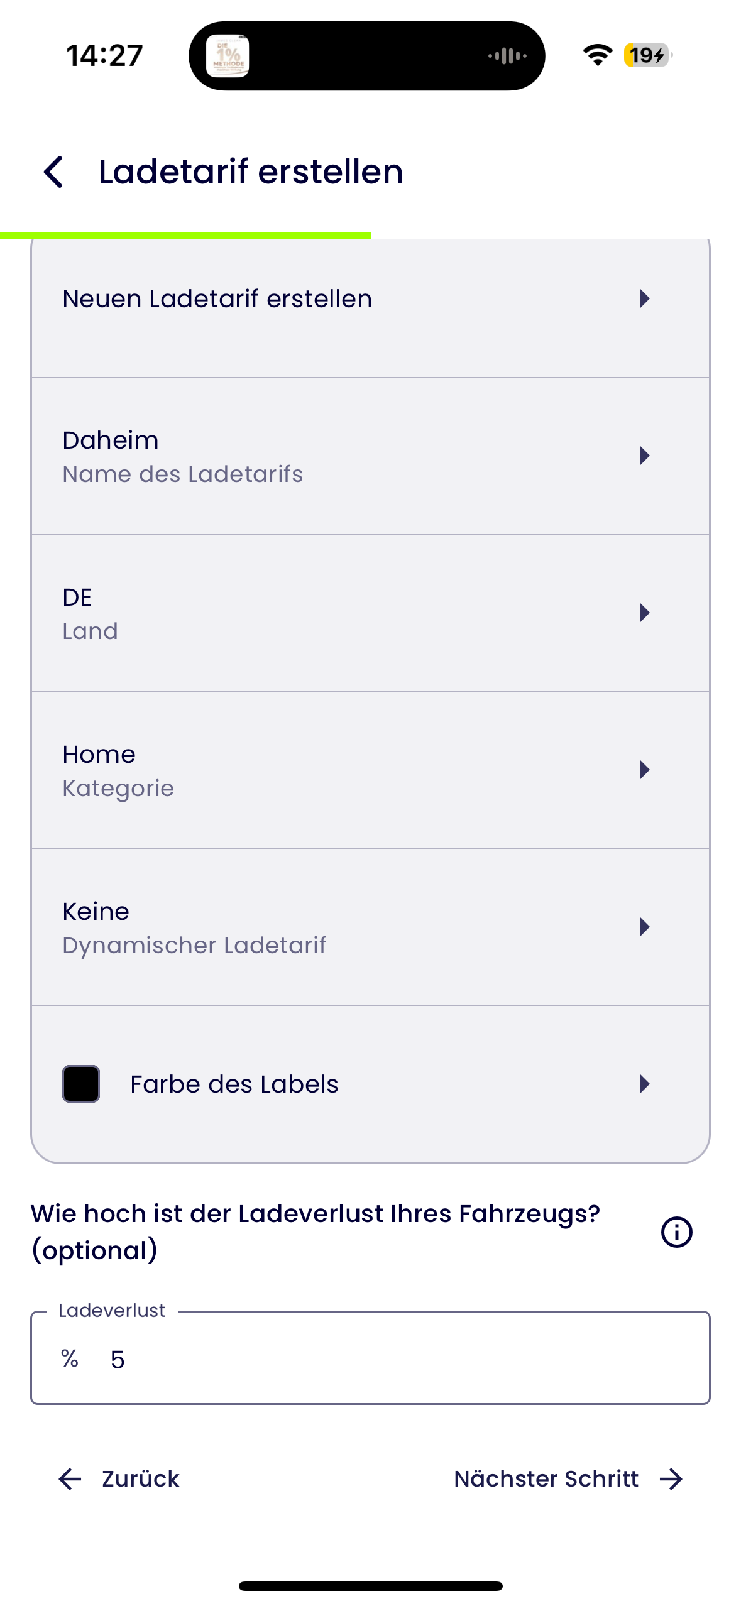Viewport: 741px width, 1606px height.
Task: Open the Home Kategorie selection arrow
Action: [x=644, y=770]
